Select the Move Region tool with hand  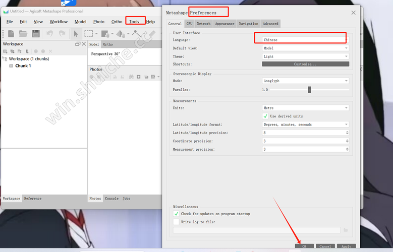105,34
